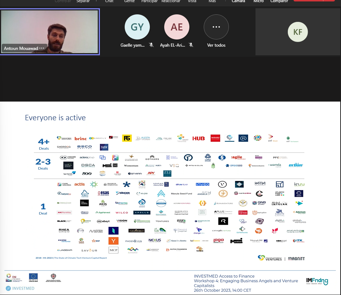Click the muted microphone icon beside Ayah
Image resolution: width=341 pixels, height=295 pixels.
click(x=191, y=45)
